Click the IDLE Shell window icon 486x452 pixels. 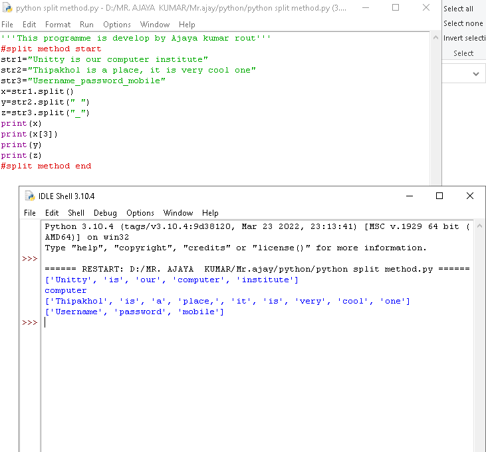(x=29, y=196)
